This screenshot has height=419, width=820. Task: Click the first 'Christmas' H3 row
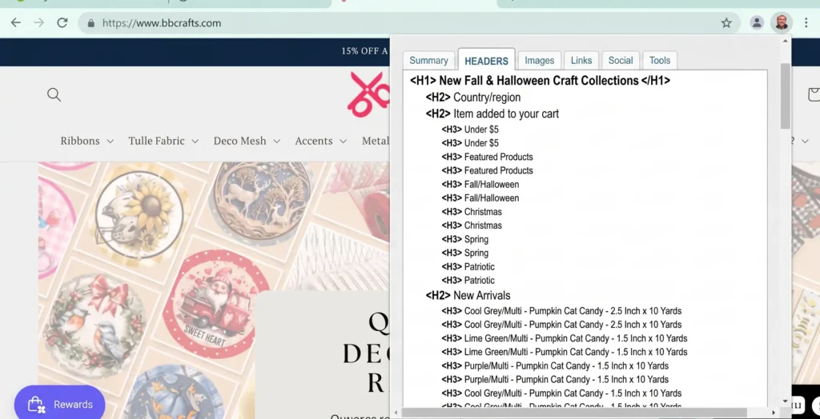[x=472, y=212]
